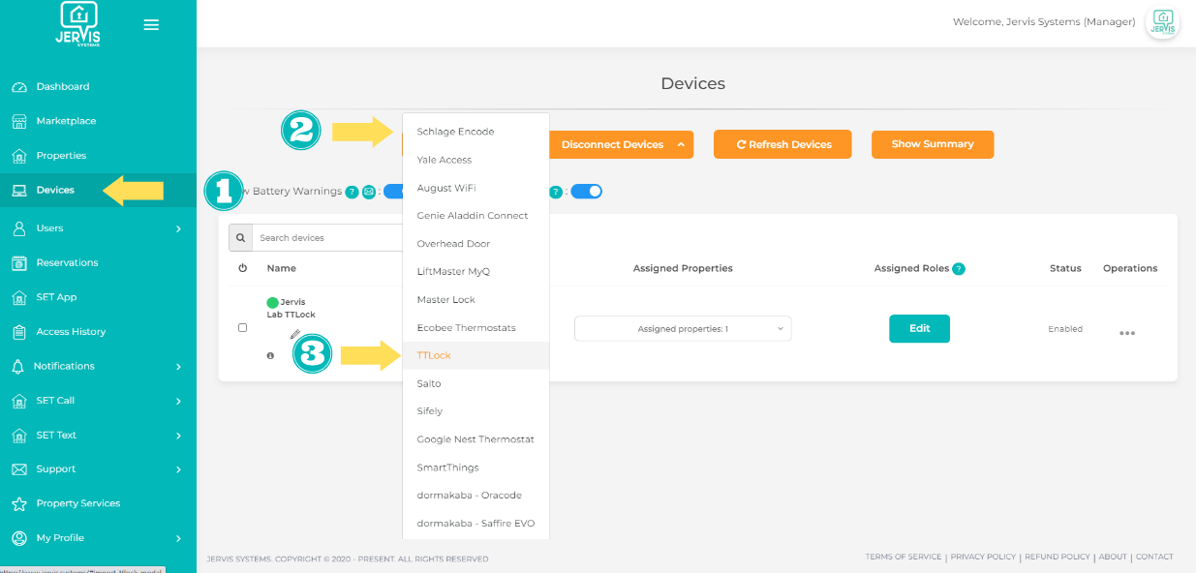Open Terms of Service link
Screen dimensions: 1196x573
[903, 558]
